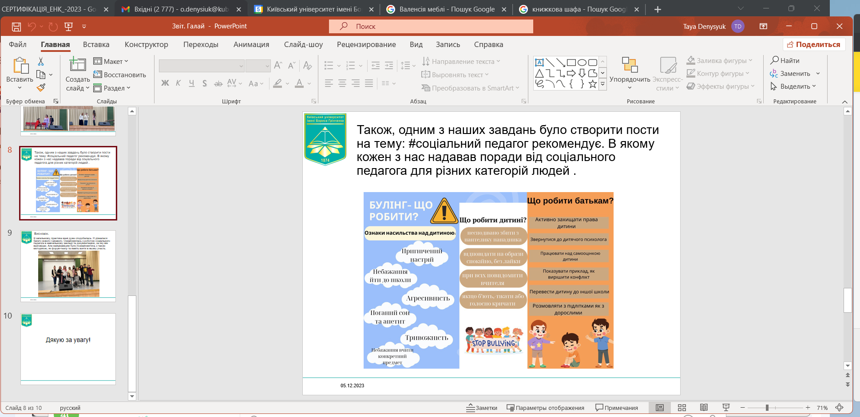Switch to the Анимация ribbon tab
Viewport: 860px width, 417px height.
pyautogui.click(x=251, y=44)
